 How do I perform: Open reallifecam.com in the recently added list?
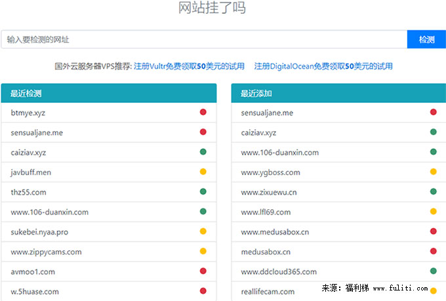click(x=268, y=291)
